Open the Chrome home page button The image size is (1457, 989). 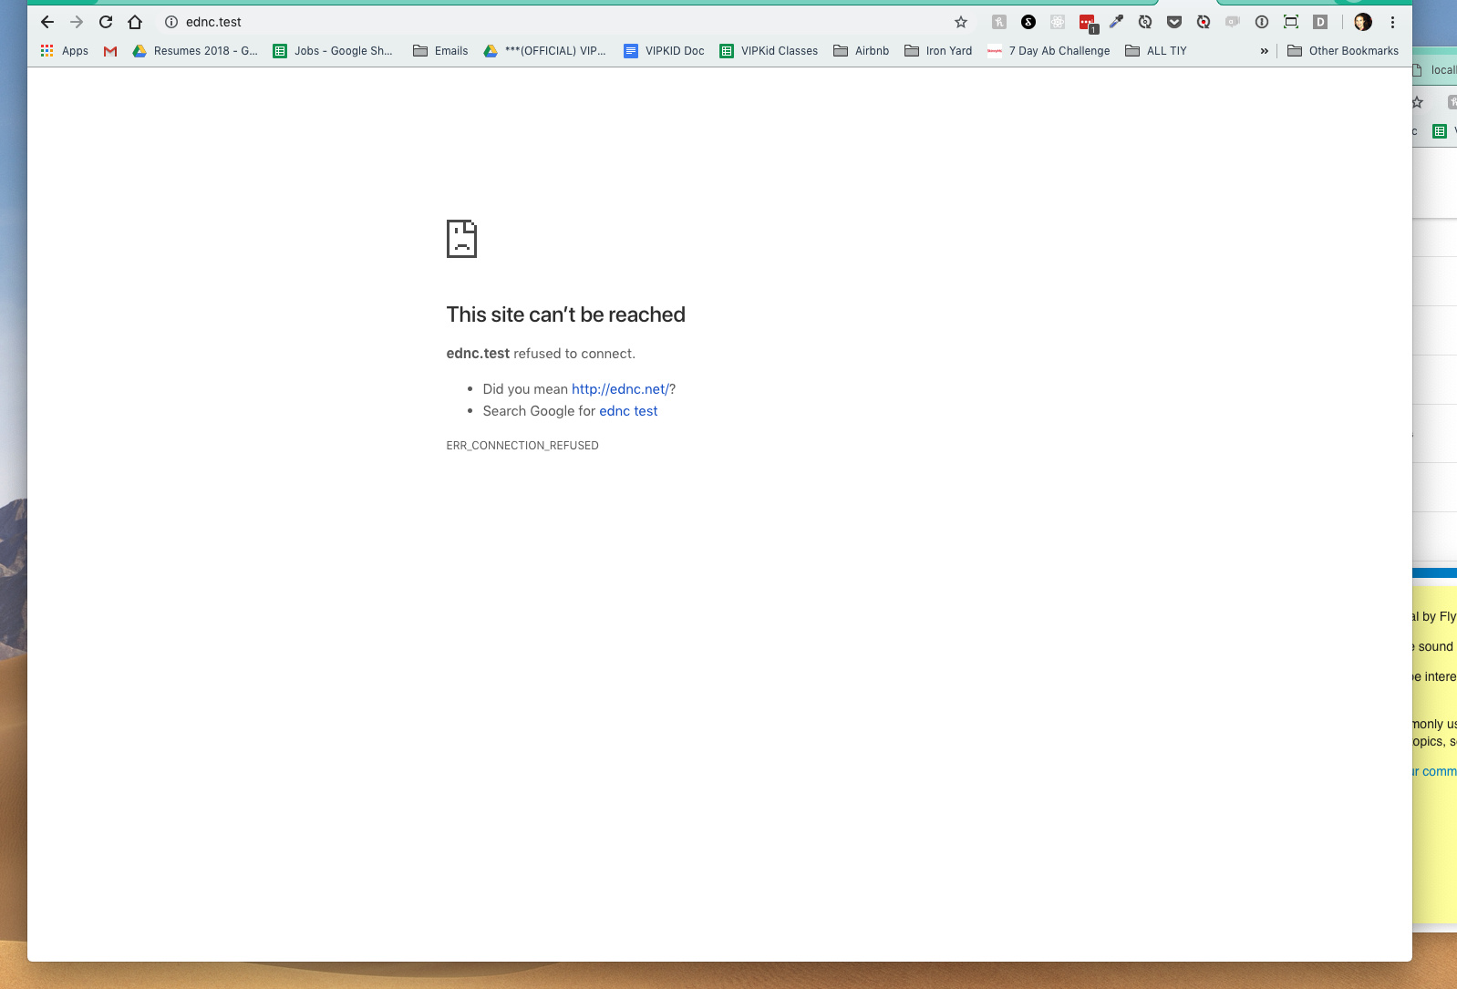(x=135, y=22)
